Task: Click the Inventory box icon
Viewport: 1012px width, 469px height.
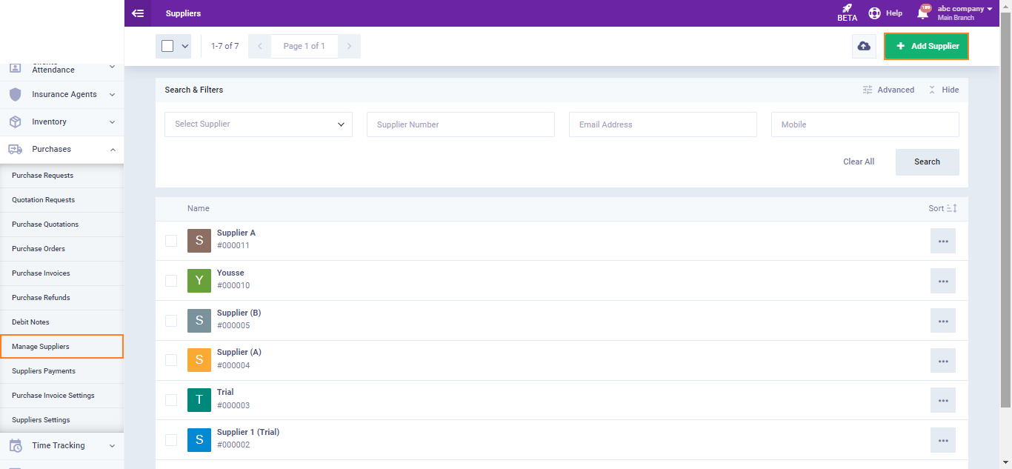Action: 15,122
